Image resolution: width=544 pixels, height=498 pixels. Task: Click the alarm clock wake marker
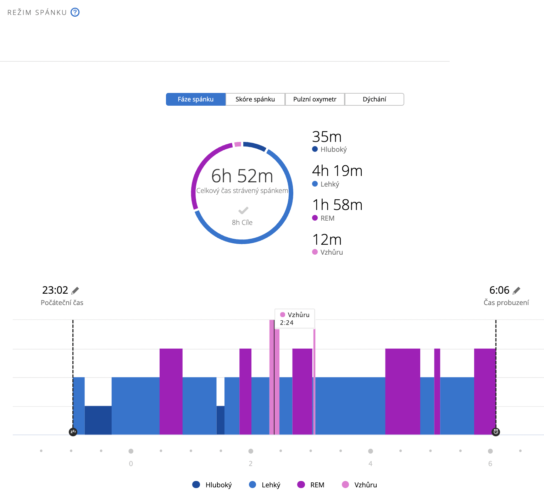pyautogui.click(x=496, y=432)
